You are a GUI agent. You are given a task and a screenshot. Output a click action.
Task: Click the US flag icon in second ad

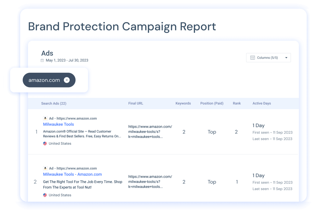[x=45, y=195]
